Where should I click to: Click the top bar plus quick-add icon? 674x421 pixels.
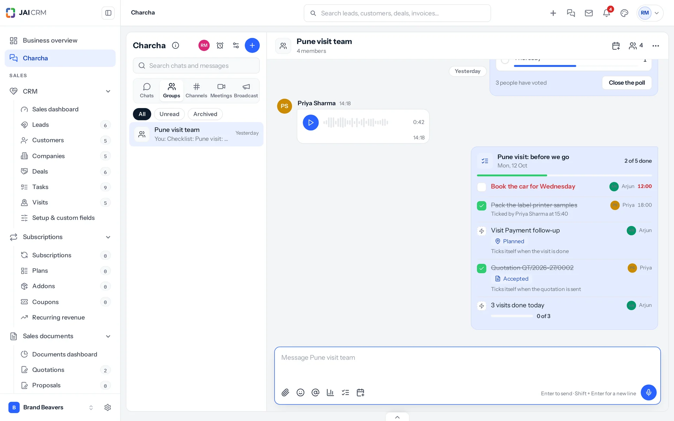553,13
